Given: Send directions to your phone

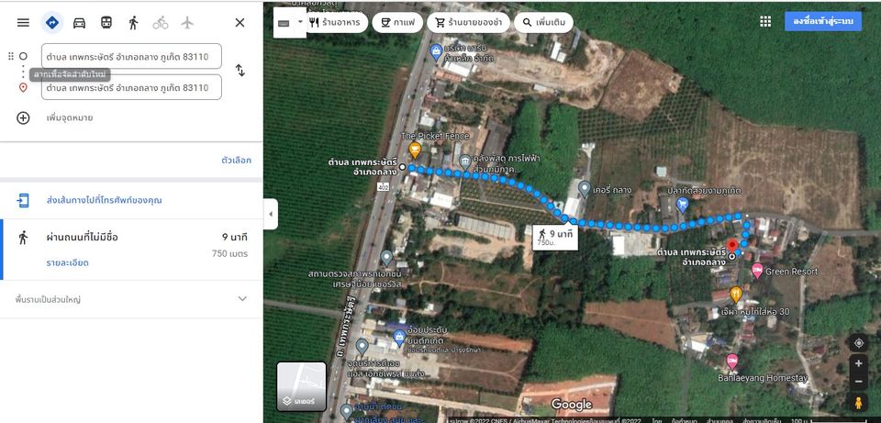Looking at the screenshot, I should (104, 200).
